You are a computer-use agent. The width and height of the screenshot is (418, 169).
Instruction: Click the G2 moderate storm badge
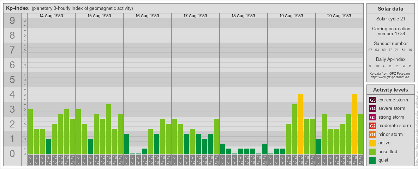(x=372, y=126)
